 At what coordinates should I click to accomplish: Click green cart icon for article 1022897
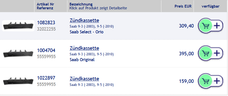coord(205,81)
